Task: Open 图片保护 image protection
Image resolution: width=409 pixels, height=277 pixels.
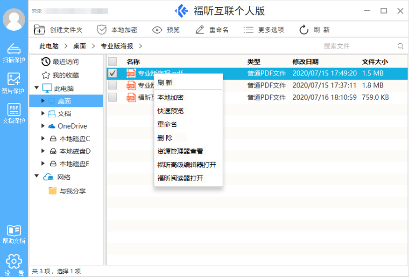Action: point(14,83)
